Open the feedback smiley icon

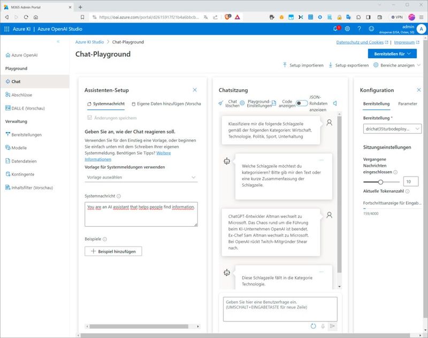(371, 29)
